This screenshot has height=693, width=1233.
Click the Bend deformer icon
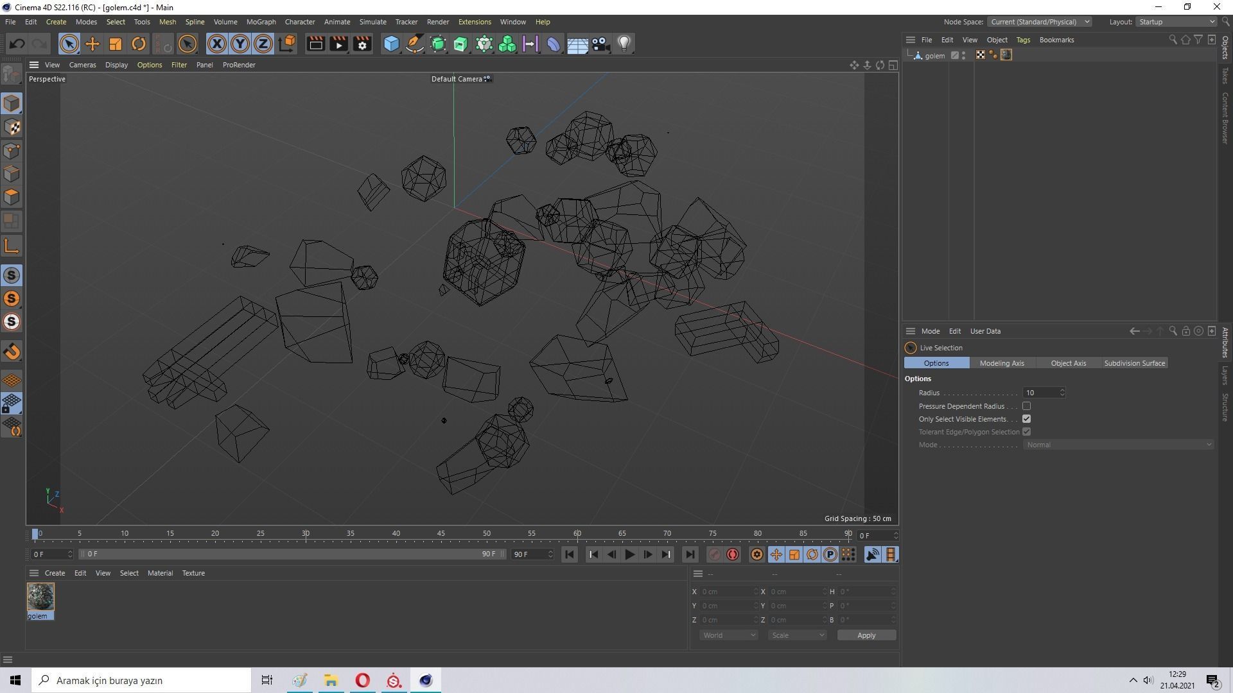pyautogui.click(x=554, y=44)
